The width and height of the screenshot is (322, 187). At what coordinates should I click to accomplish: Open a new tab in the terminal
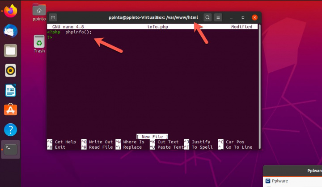pyautogui.click(x=53, y=18)
